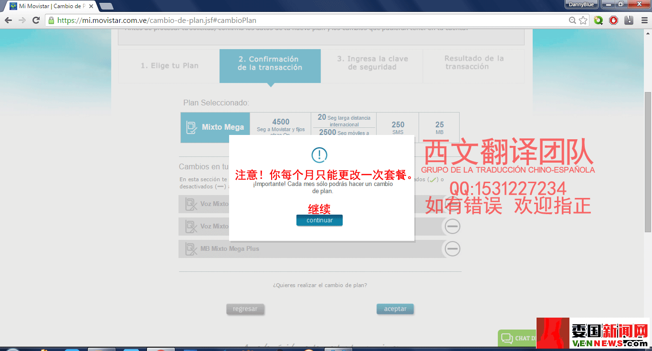652x351 pixels.
Task: Go to step 1. Elige tu Plan
Action: click(x=169, y=66)
